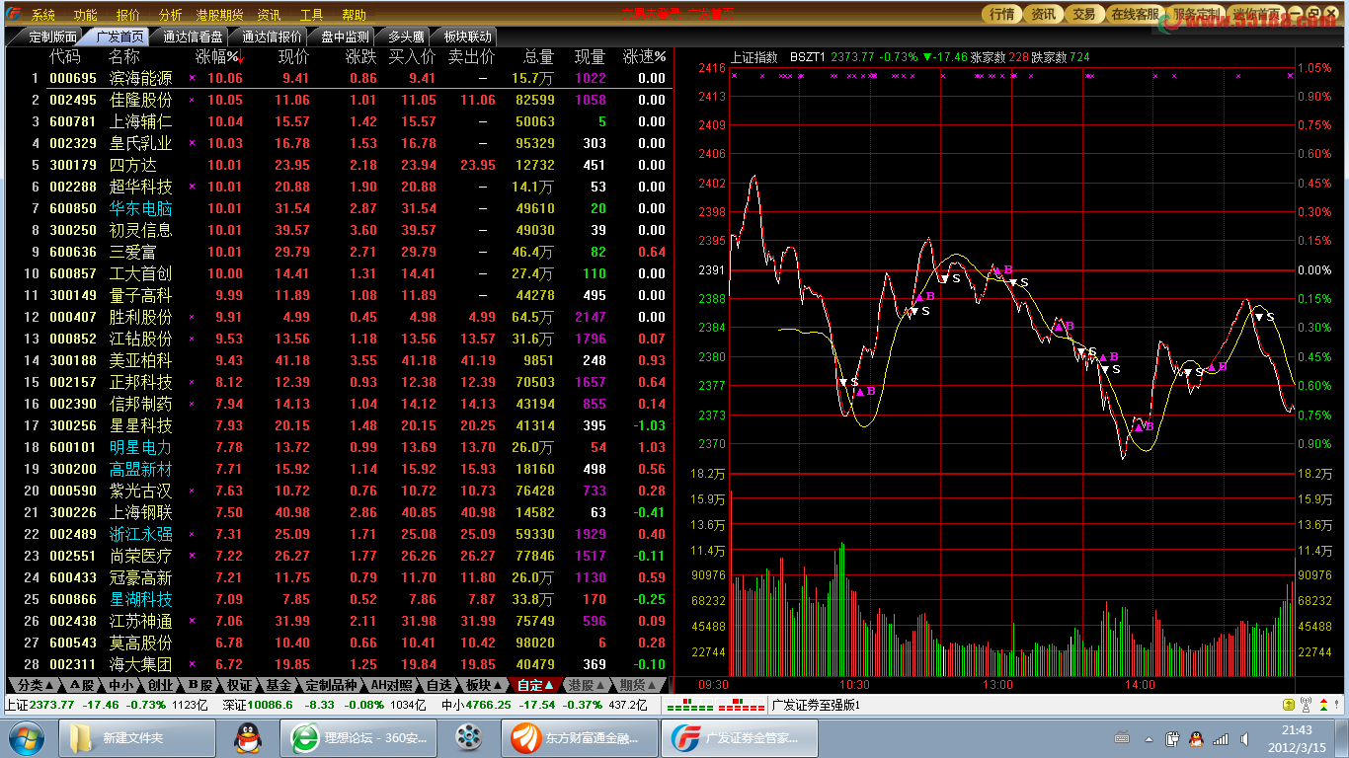Select stock code 600857 工大首创
1349x758 pixels.
coord(339,273)
